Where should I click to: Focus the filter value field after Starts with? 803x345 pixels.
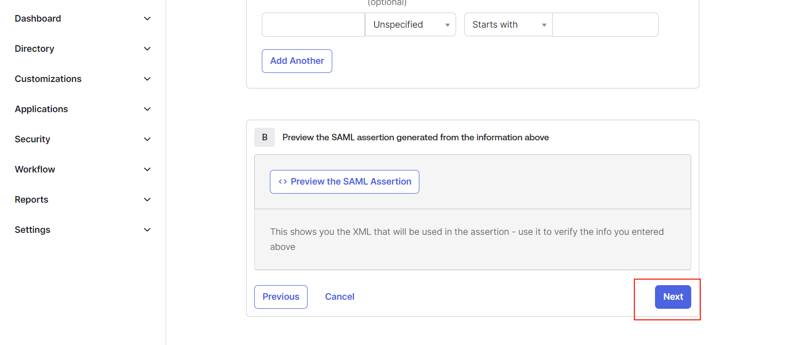click(x=605, y=25)
